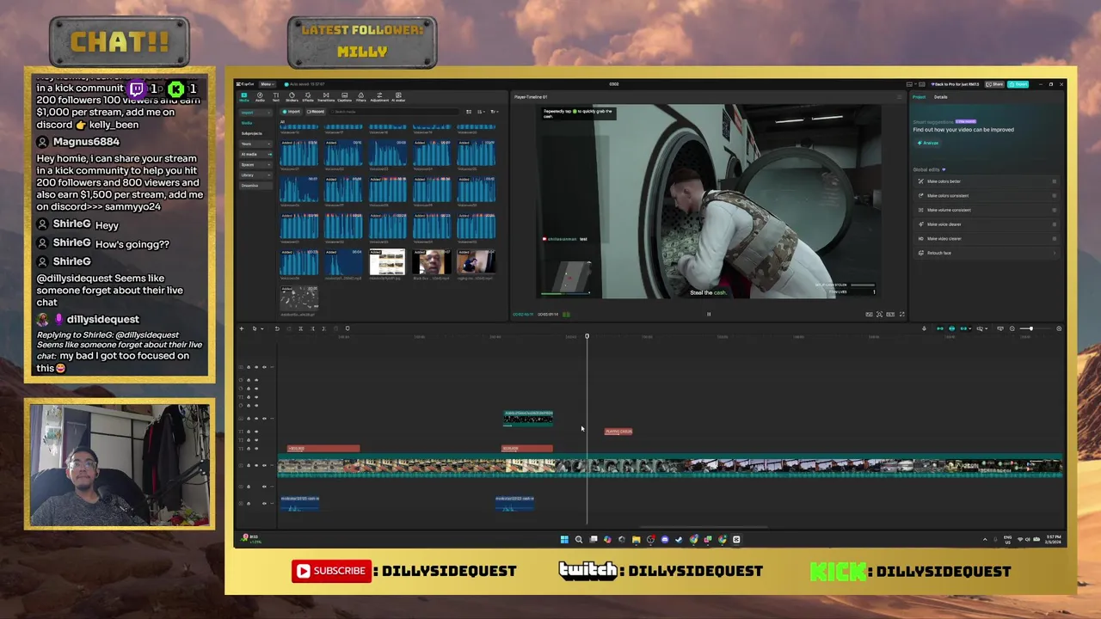The height and width of the screenshot is (619, 1101).
Task: Expand the AI media sidebar section
Action: [x=255, y=154]
